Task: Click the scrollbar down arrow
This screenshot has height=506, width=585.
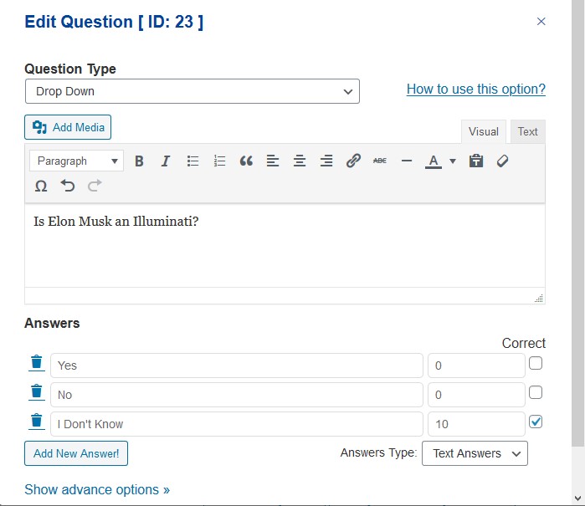Action: pos(578,498)
